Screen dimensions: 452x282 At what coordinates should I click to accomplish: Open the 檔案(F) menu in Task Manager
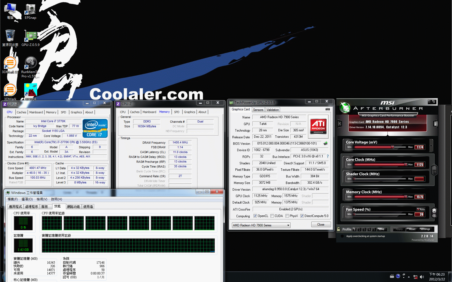click(x=13, y=199)
